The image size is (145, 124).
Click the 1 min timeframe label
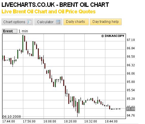[23, 31]
